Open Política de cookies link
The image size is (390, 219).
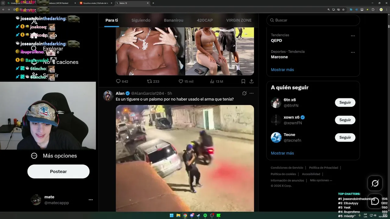click(x=283, y=174)
